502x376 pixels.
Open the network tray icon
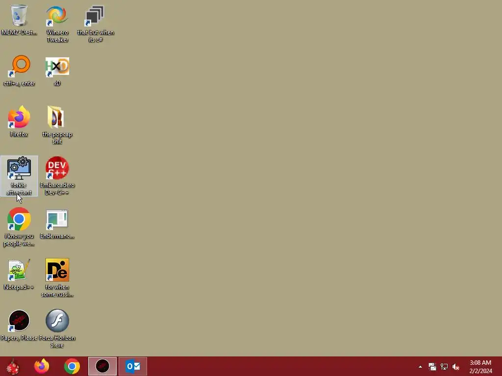444,367
